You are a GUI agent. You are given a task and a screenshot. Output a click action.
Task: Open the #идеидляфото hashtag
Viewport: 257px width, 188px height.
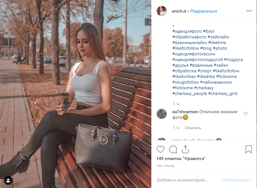click(x=187, y=31)
